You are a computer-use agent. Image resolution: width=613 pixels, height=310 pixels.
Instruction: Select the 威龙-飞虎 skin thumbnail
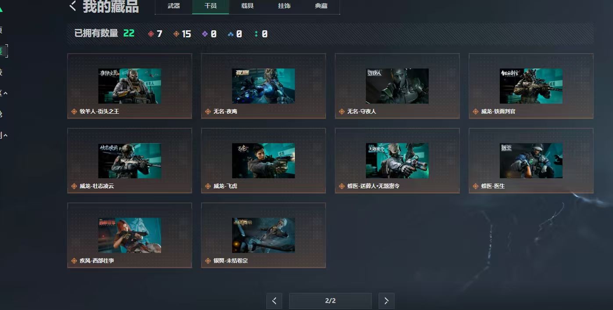pos(263,161)
